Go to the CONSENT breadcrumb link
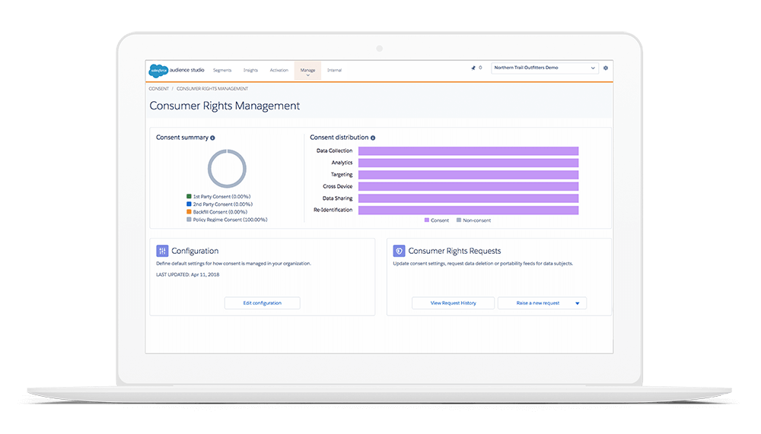Viewport: 761px width, 434px height. [x=159, y=89]
